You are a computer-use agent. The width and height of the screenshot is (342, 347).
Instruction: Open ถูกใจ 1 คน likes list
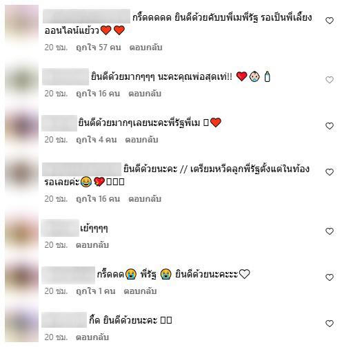pos(96,291)
